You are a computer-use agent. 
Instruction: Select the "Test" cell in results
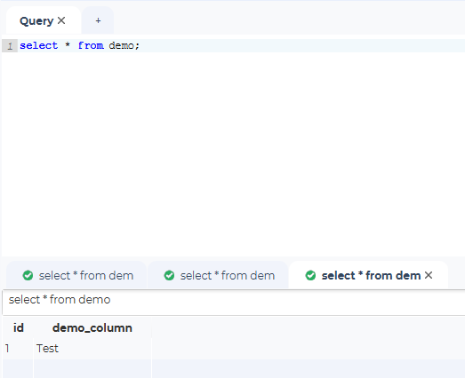click(x=47, y=349)
